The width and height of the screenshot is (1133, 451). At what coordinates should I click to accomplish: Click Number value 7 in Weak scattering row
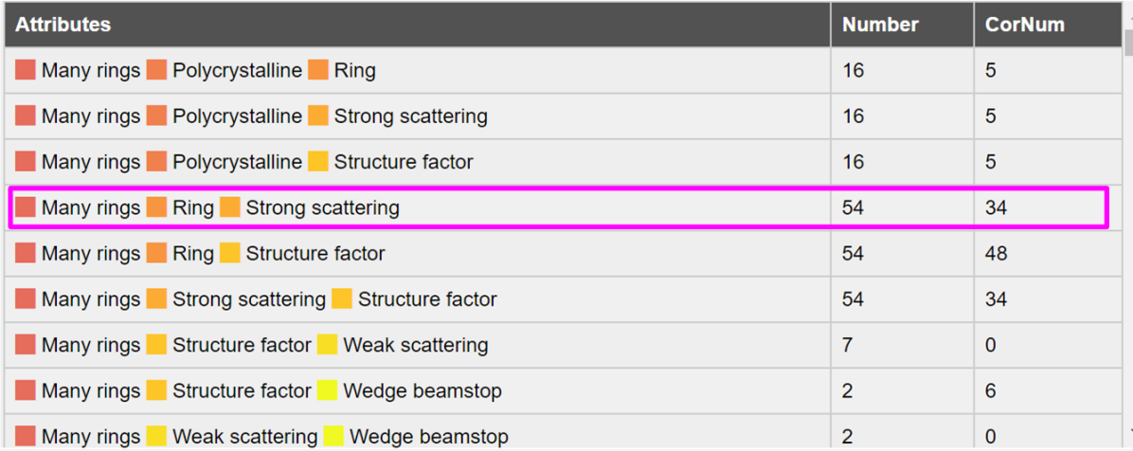[x=848, y=346]
